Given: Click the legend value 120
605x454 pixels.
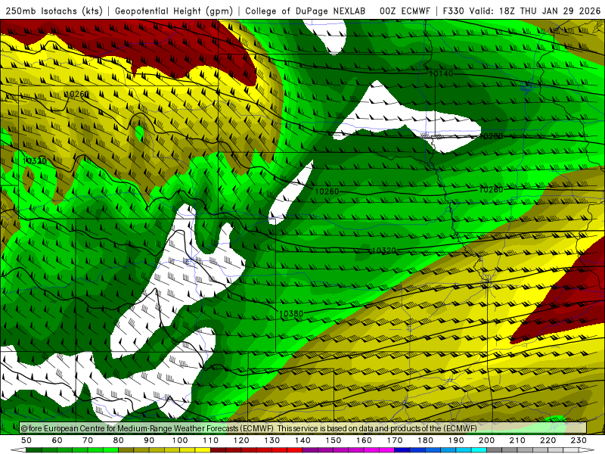Looking at the screenshot, I should tap(241, 440).
